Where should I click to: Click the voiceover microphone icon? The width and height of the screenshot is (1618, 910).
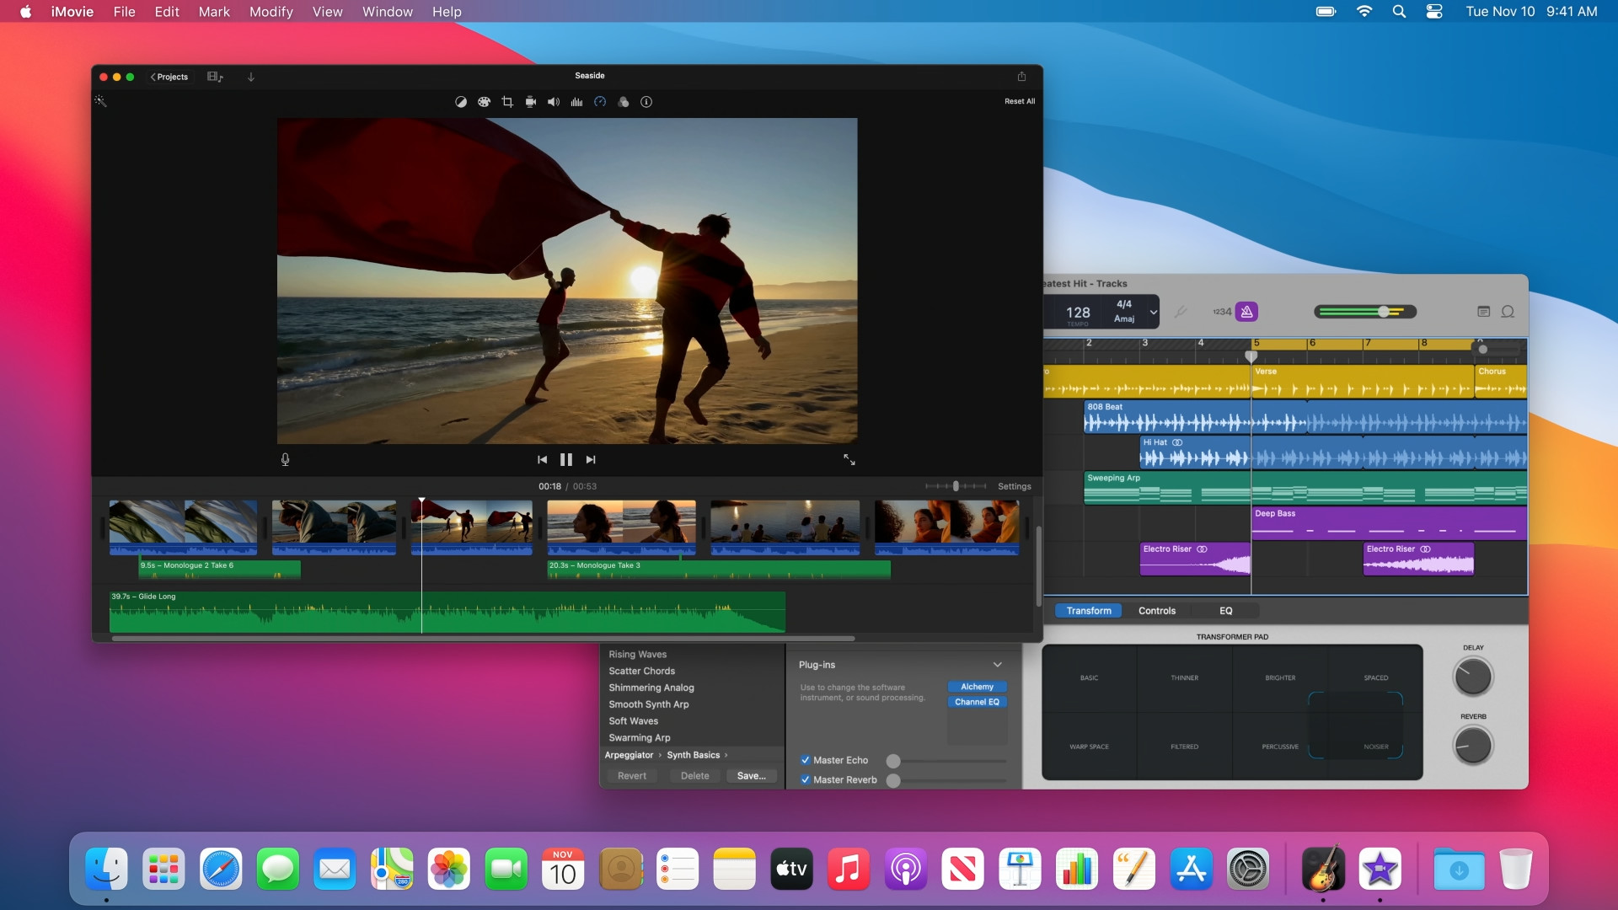(285, 459)
